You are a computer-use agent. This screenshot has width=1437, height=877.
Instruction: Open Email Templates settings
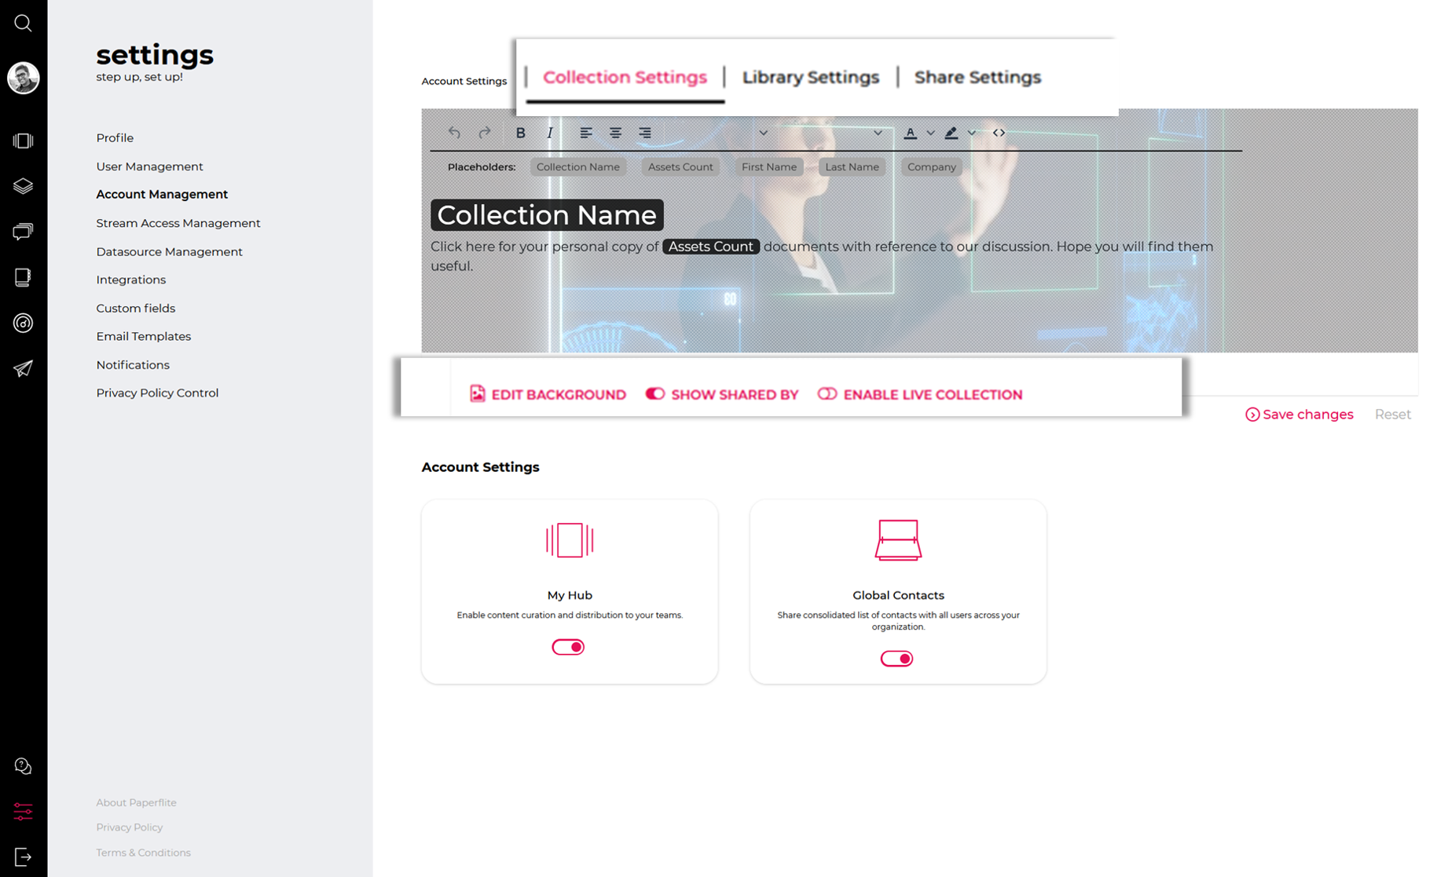point(144,336)
